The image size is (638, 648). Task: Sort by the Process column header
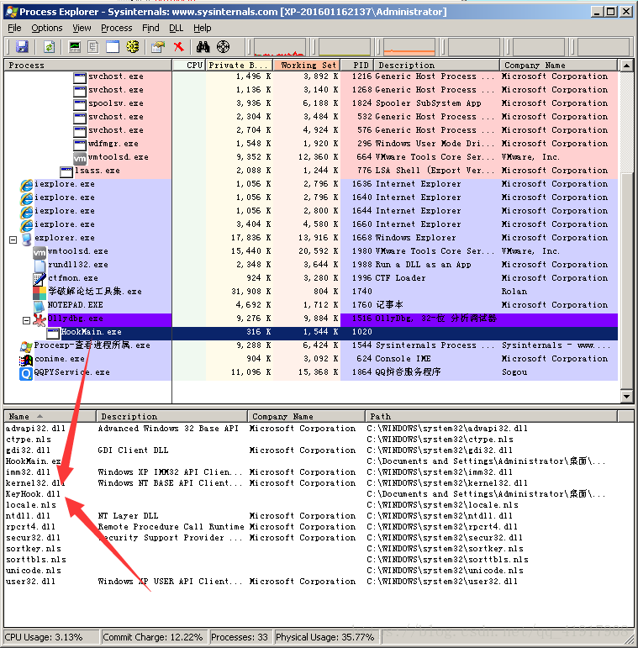click(87, 66)
